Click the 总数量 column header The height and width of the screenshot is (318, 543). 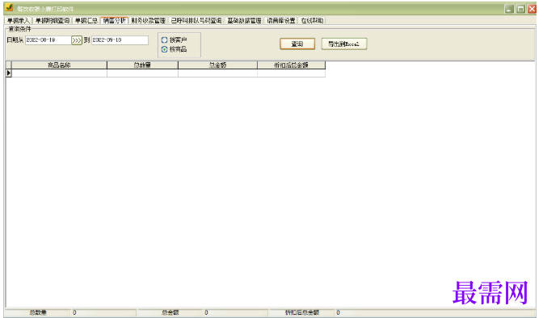(x=142, y=65)
